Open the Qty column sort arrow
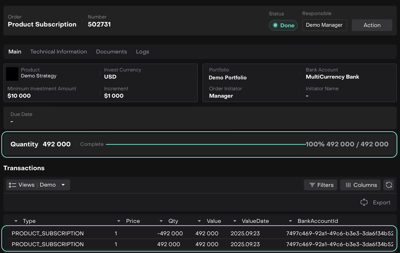 coord(161,221)
